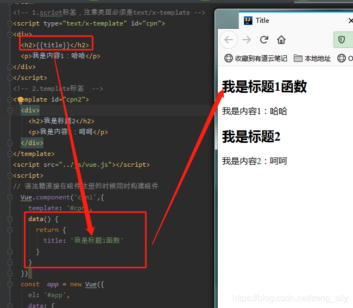Click the el: '#app' line
353x308 pixels.
pos(49,295)
